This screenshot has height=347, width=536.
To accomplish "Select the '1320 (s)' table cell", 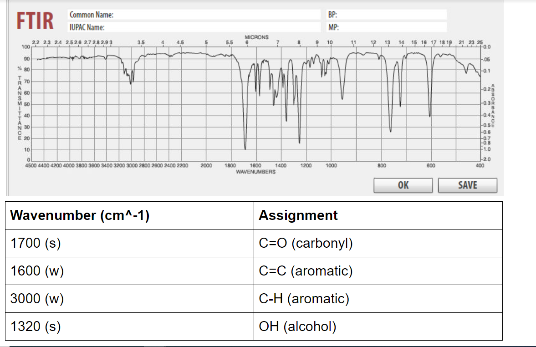I will (x=129, y=327).
